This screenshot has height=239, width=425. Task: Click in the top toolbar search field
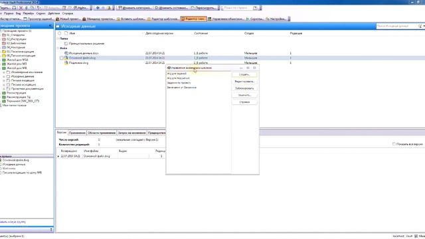[237, 8]
